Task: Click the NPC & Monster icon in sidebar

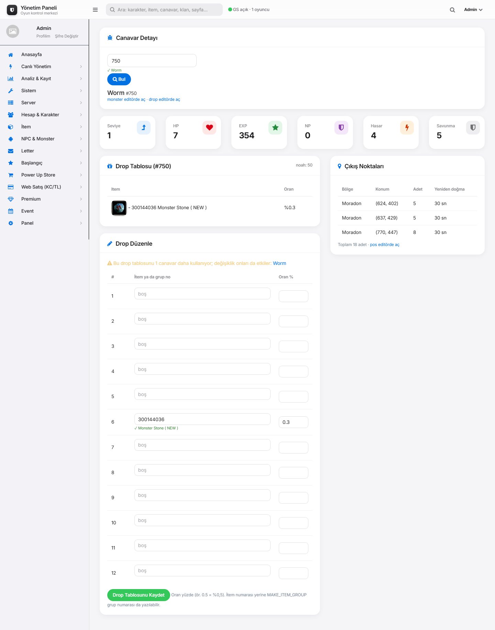Action: [11, 139]
